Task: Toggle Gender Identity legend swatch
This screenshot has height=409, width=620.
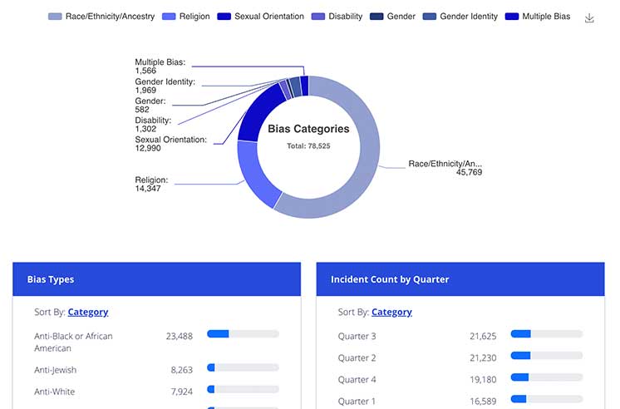Action: (x=430, y=17)
